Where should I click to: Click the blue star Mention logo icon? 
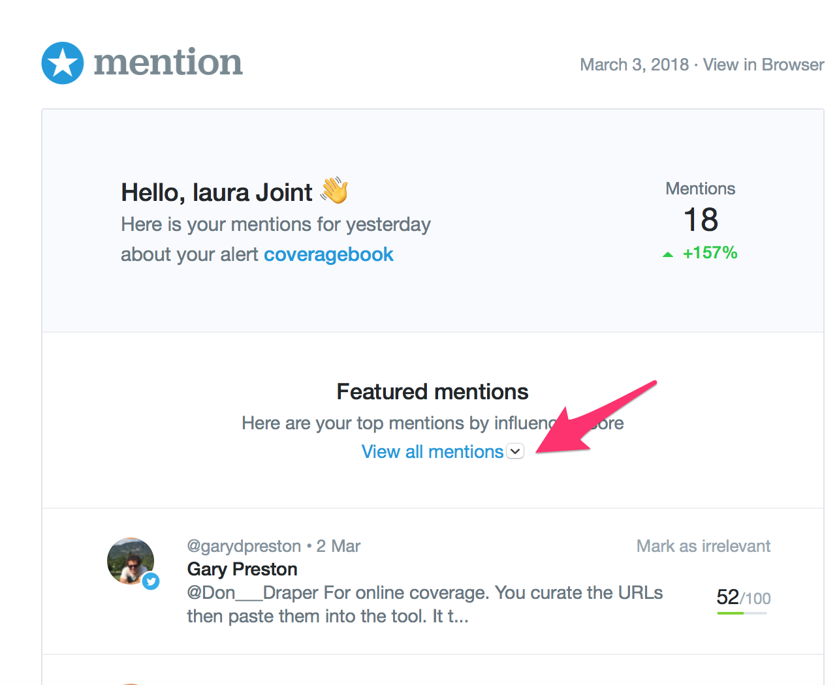pos(63,63)
